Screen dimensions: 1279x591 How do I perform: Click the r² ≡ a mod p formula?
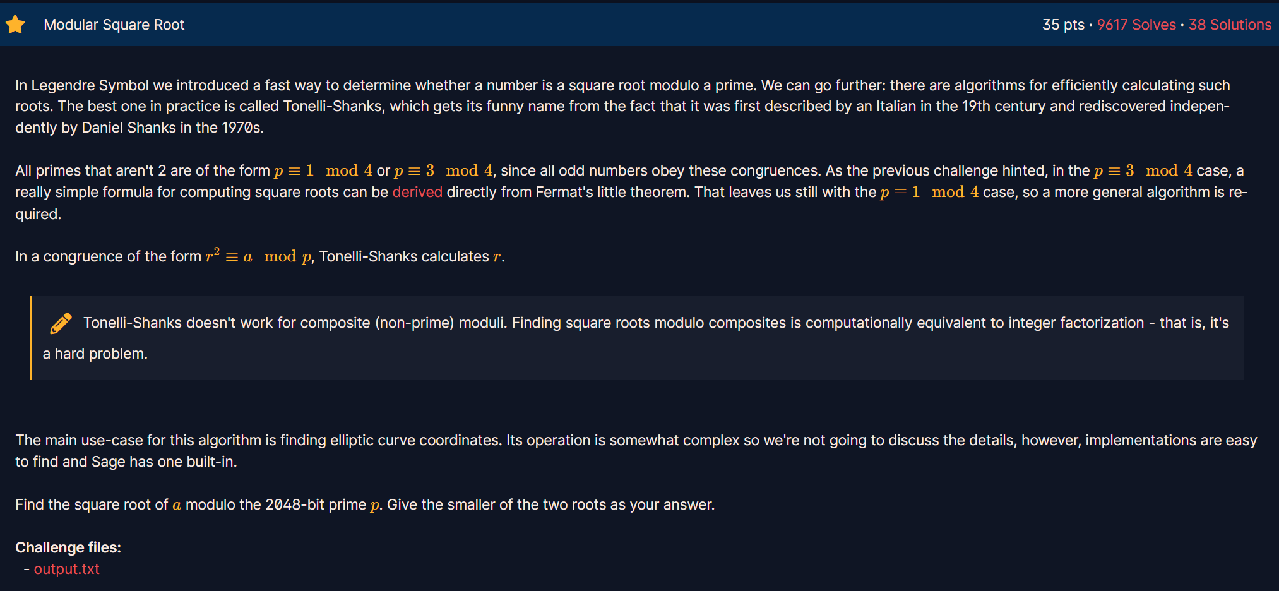tap(259, 256)
